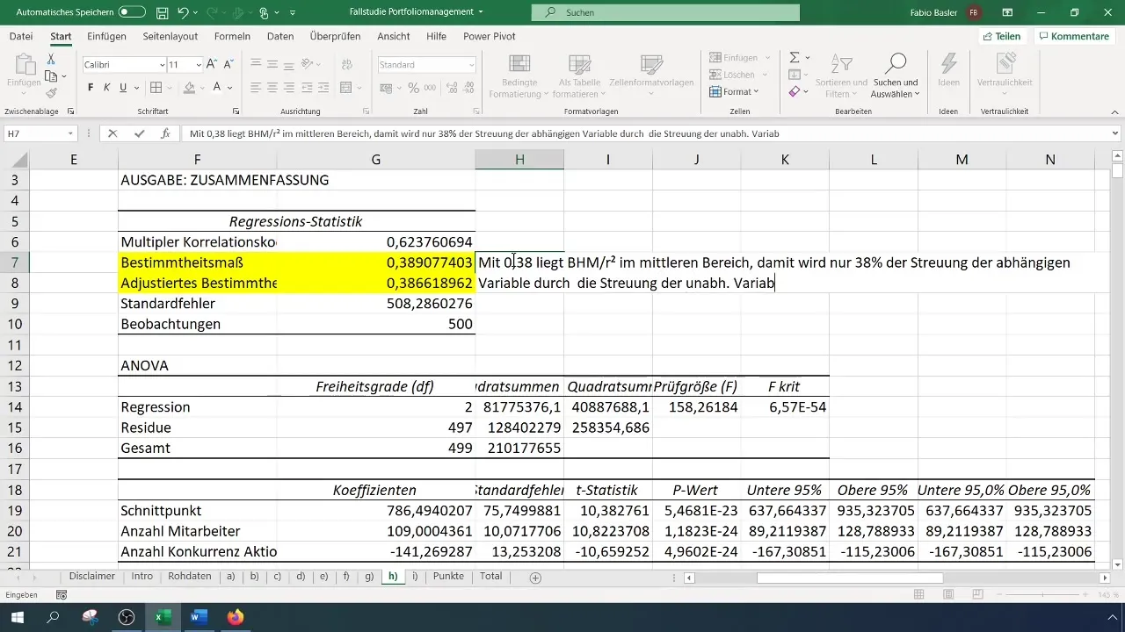Click the Undo arrow icon
The image size is (1125, 632).
(184, 13)
